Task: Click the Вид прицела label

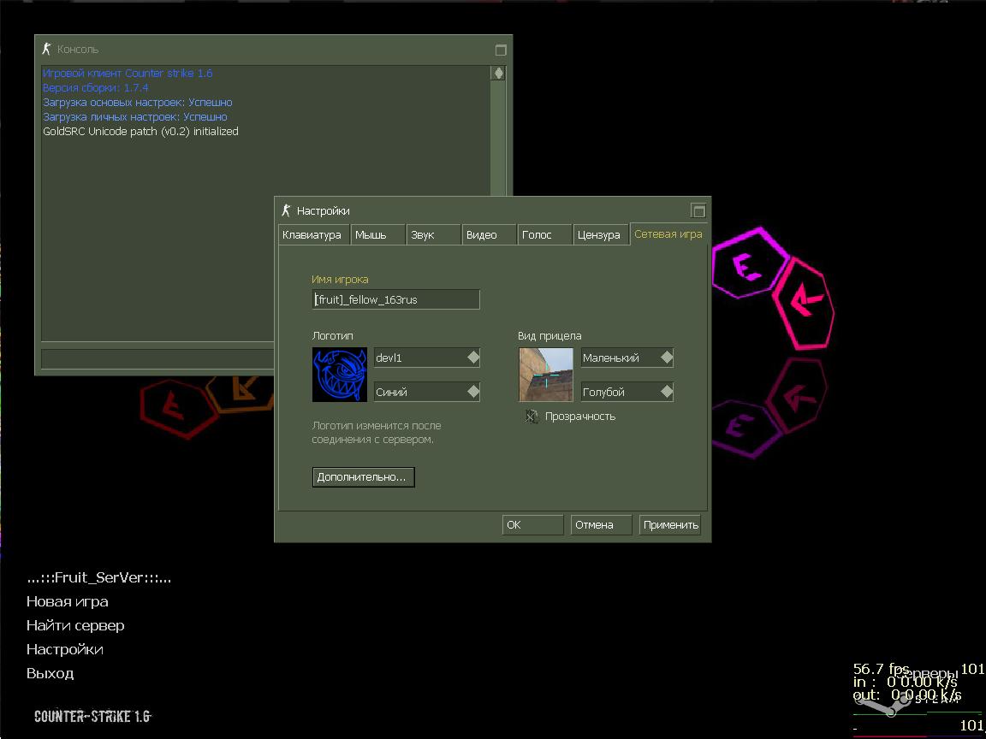Action: [x=549, y=335]
